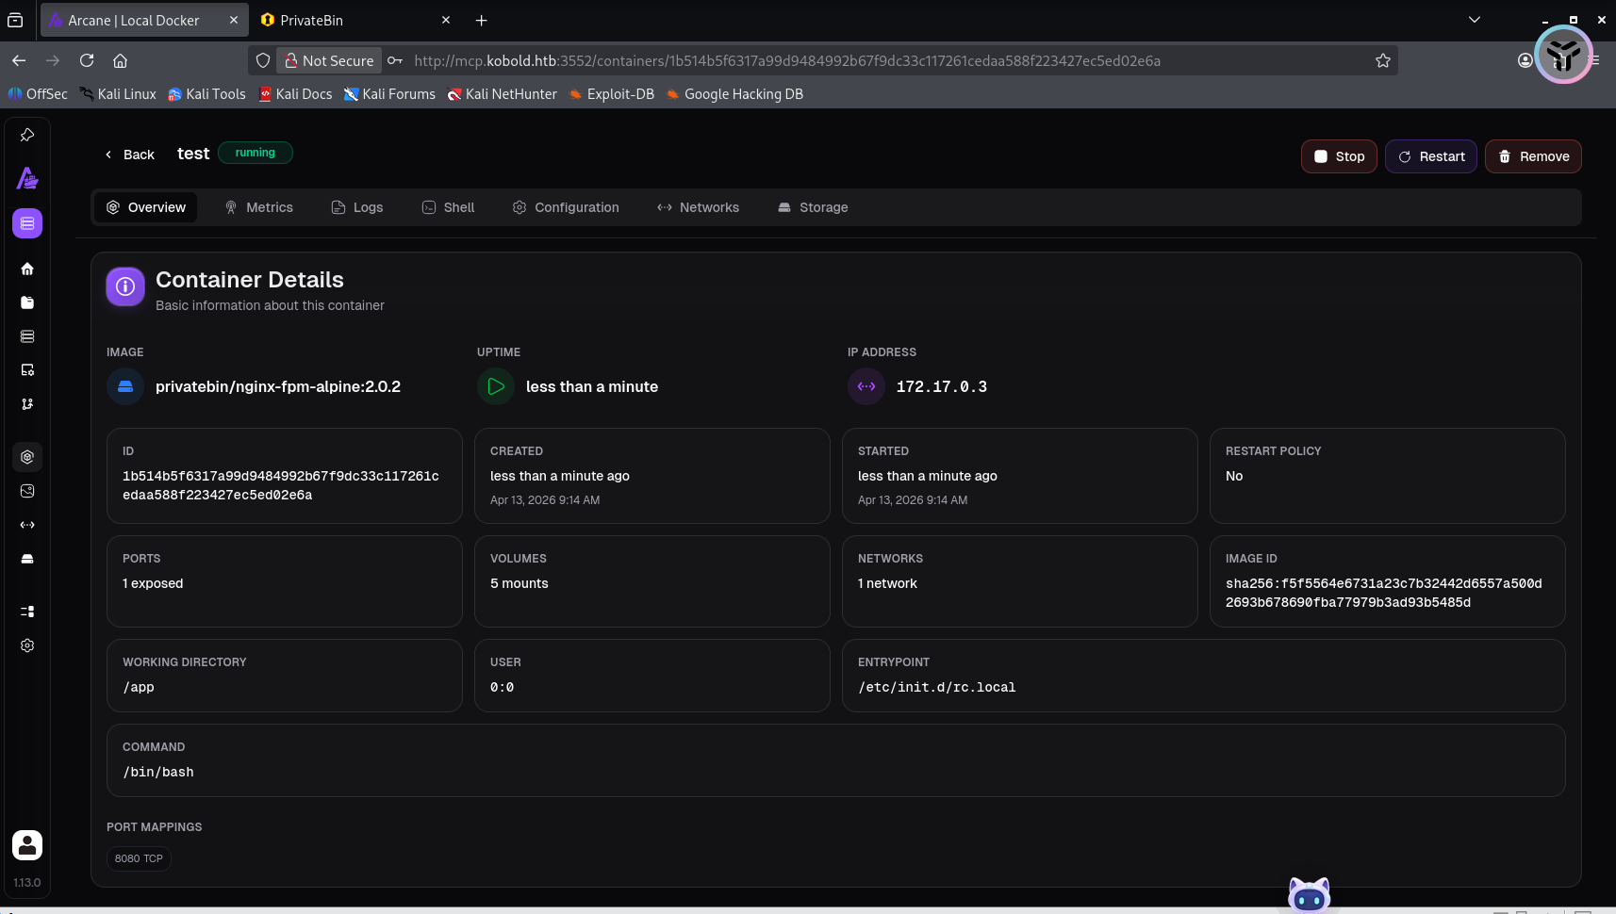Open the robot assistant icon at bottom
The image size is (1616, 914).
(x=1309, y=895)
